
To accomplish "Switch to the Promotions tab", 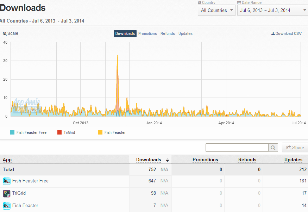I will pos(147,33).
